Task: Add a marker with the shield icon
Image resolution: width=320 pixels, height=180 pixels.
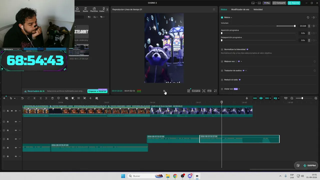Action: 58,98
